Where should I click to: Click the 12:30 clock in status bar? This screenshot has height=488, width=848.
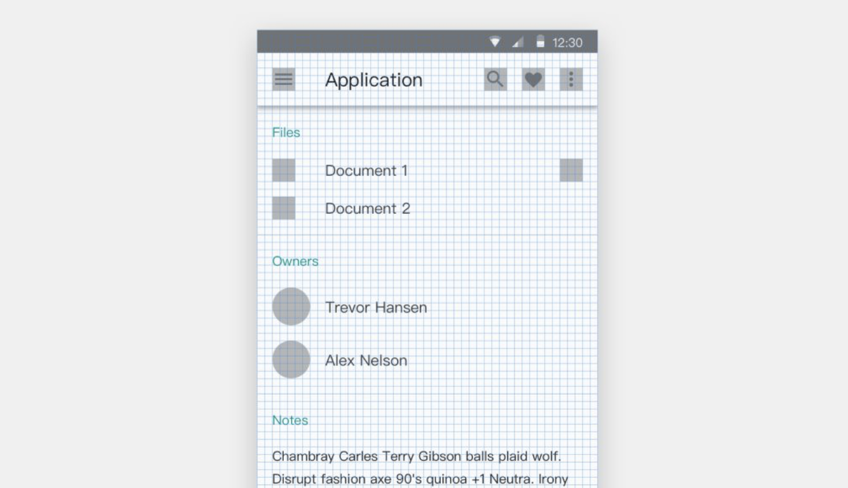(x=567, y=43)
